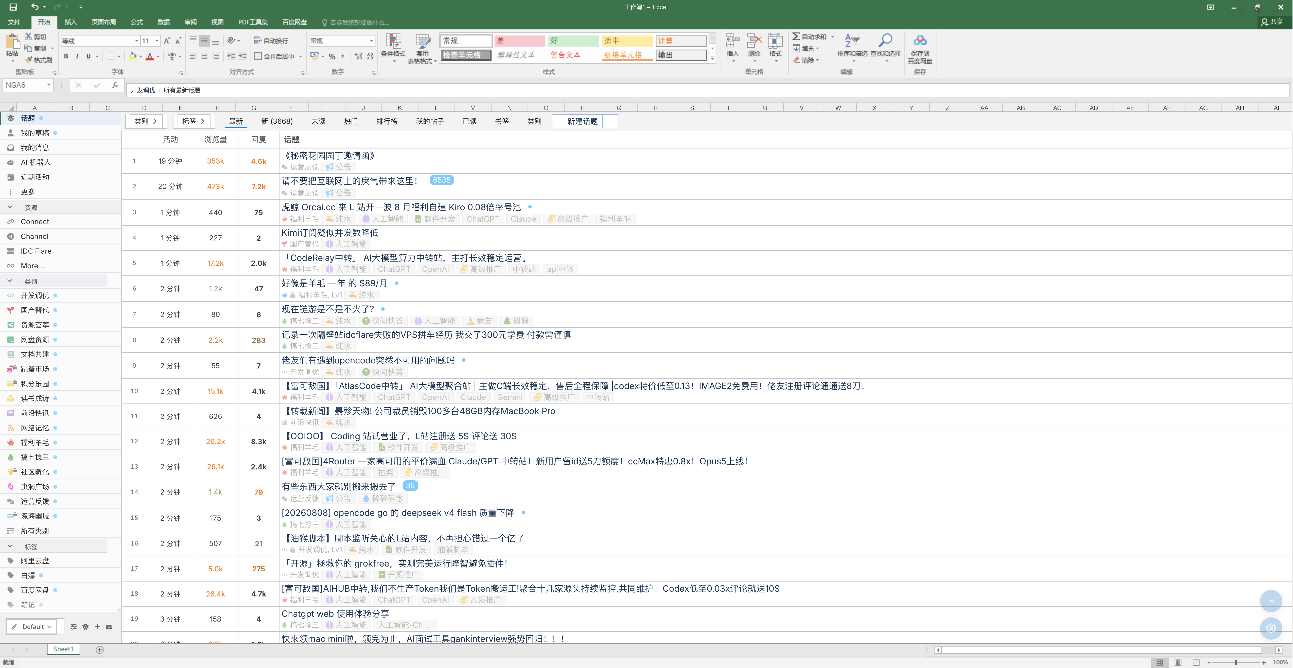
Task: Open topic Kimi订阅疑似并发数降低
Action: (x=330, y=233)
